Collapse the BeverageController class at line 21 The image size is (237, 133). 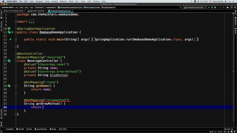point(16,61)
